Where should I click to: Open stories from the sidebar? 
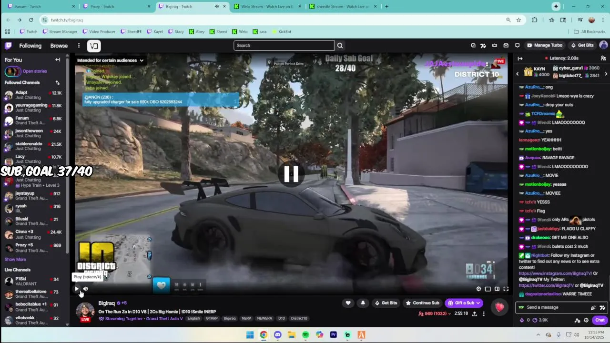point(26,71)
